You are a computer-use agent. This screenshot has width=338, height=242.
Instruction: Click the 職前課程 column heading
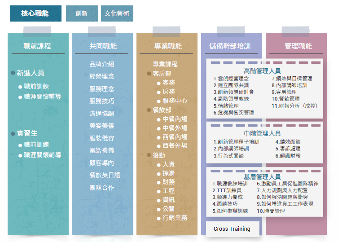(37, 46)
